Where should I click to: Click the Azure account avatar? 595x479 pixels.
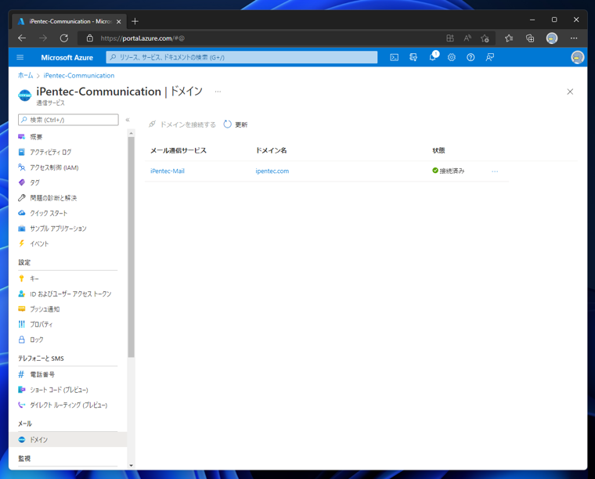[577, 57]
